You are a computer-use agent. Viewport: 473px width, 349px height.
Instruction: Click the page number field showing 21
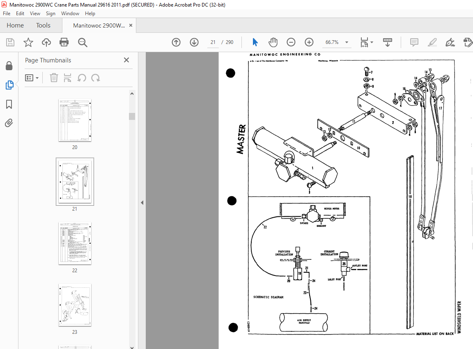(213, 42)
